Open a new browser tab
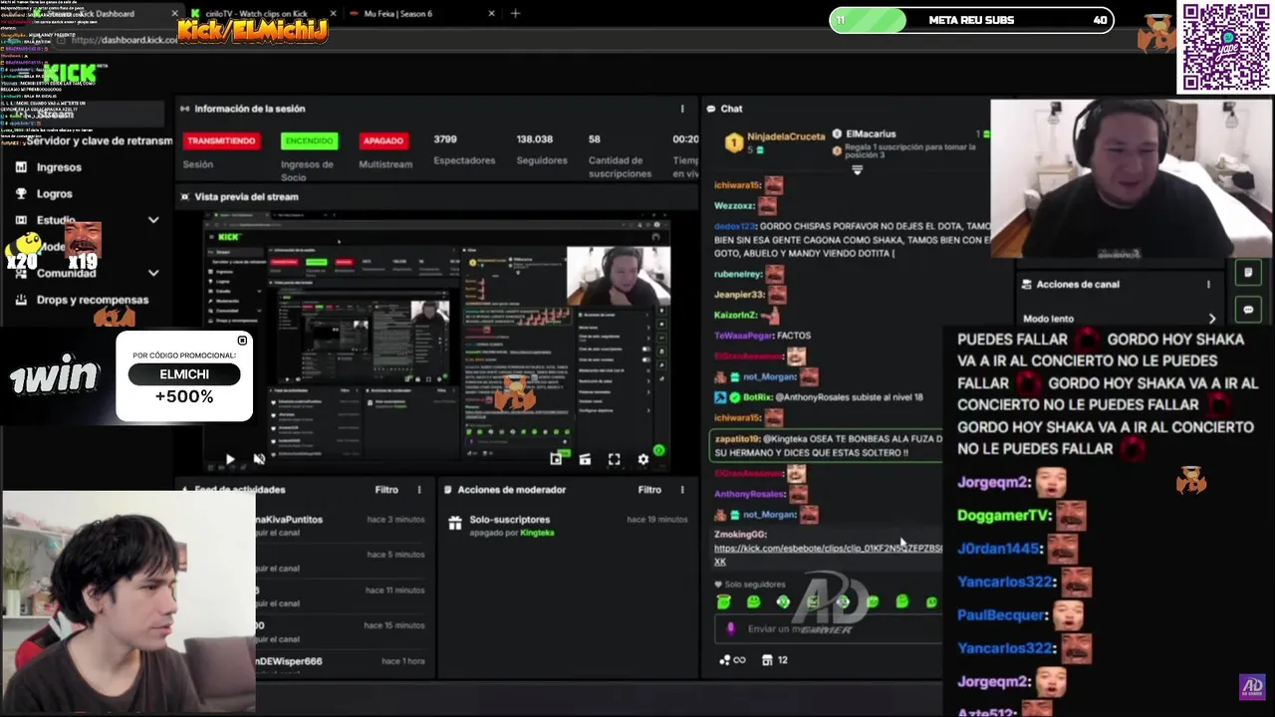 pos(515,14)
